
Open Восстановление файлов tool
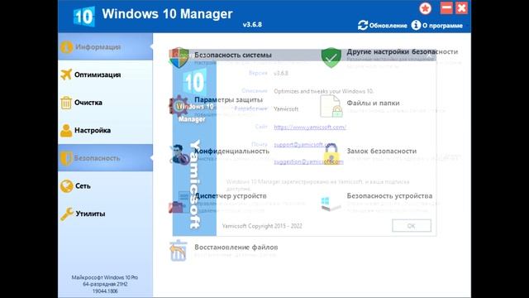tap(236, 248)
